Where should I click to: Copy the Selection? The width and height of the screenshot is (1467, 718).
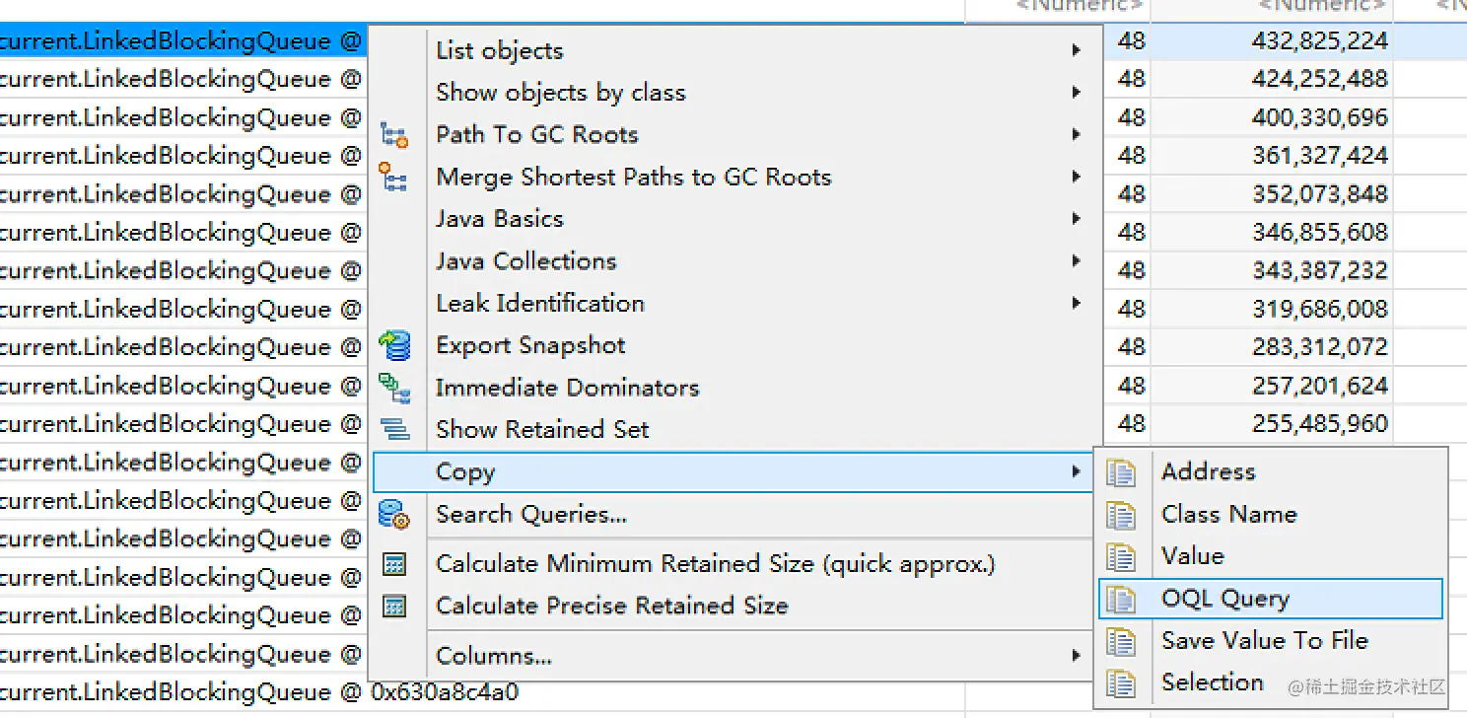pos(1270,683)
